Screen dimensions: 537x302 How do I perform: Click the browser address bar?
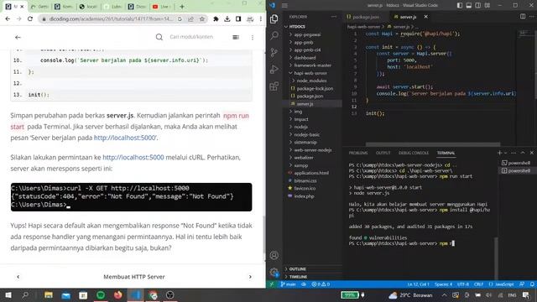[x=111, y=18]
